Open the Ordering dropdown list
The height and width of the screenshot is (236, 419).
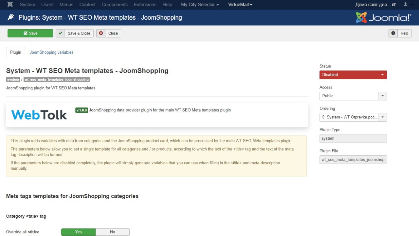point(353,117)
